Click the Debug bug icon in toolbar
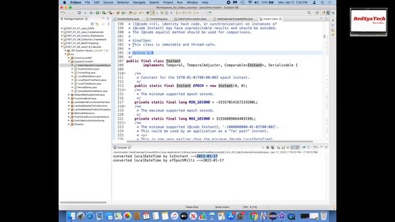 (x=91, y=13)
